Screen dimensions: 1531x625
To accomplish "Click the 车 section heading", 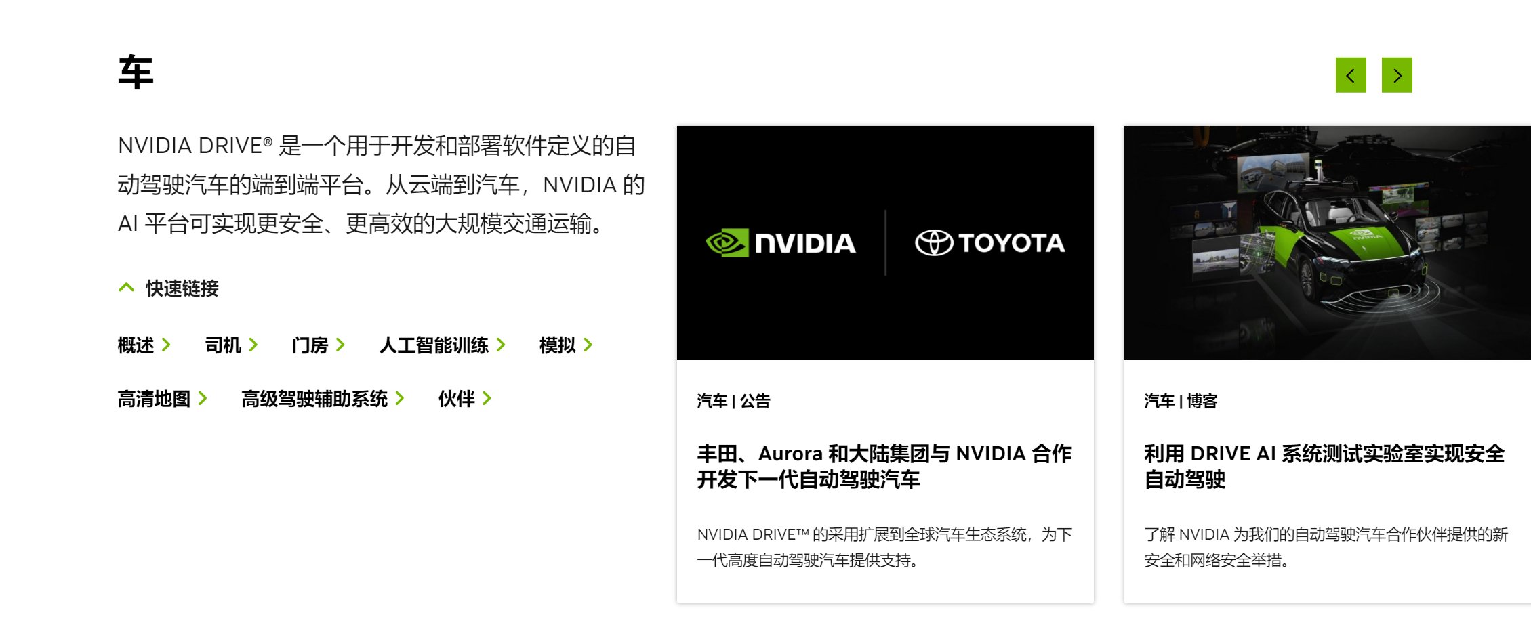I will 136,73.
